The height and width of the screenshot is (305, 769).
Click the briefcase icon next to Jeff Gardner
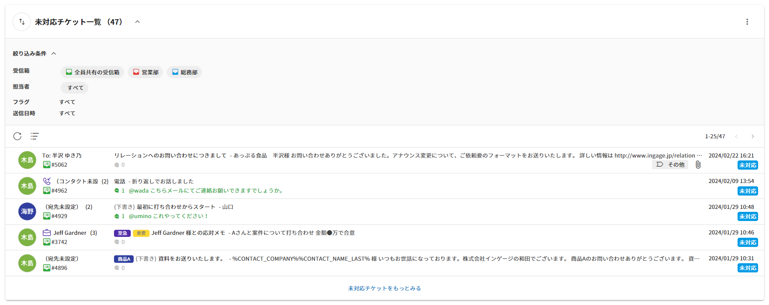47,233
